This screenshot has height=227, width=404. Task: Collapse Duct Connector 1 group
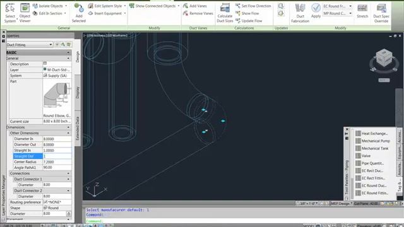[68, 179]
